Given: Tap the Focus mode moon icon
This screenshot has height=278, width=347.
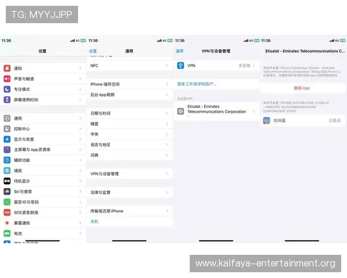Looking at the screenshot, I should tap(7, 89).
